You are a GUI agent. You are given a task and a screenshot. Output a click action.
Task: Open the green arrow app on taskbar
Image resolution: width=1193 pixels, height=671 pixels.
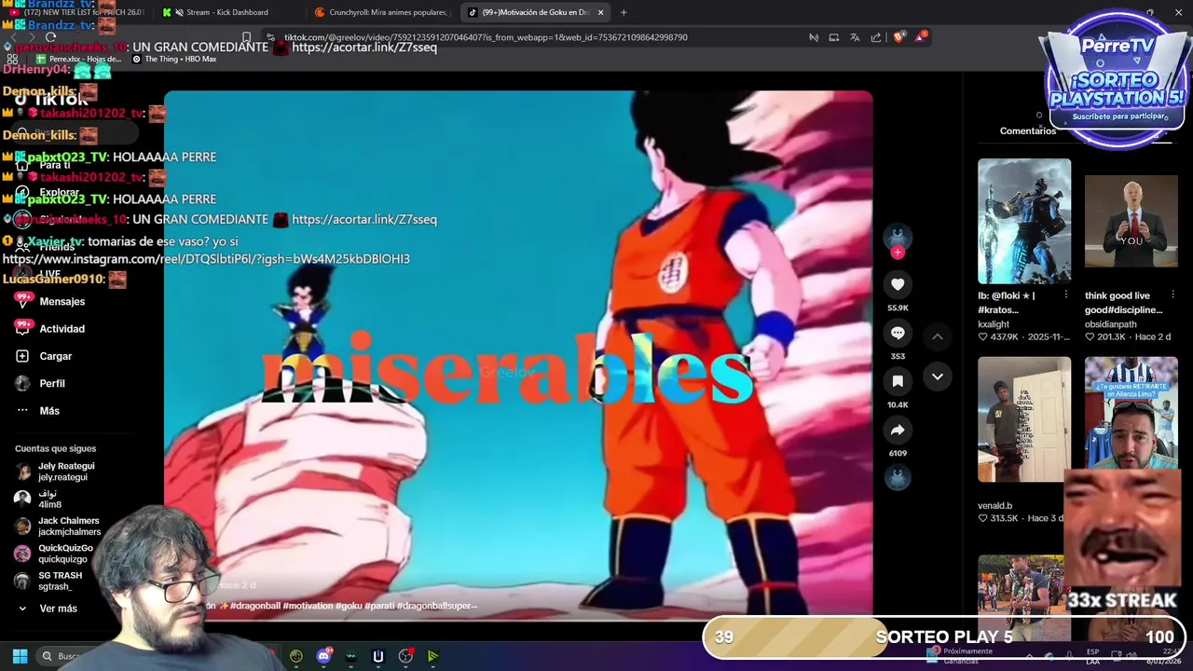(432, 656)
